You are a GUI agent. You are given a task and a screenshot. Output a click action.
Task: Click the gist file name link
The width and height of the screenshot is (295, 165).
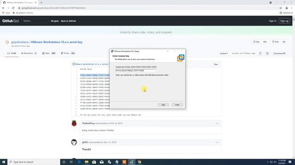click(x=92, y=64)
